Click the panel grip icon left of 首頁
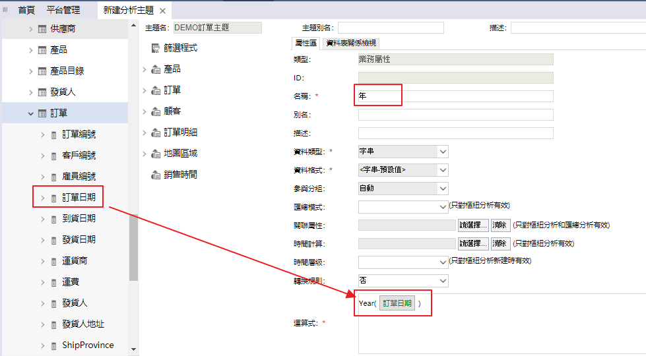The height and width of the screenshot is (356, 646). pyautogui.click(x=6, y=10)
